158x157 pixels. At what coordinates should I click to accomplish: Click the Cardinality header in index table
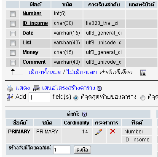pyautogui.click(x=77, y=123)
